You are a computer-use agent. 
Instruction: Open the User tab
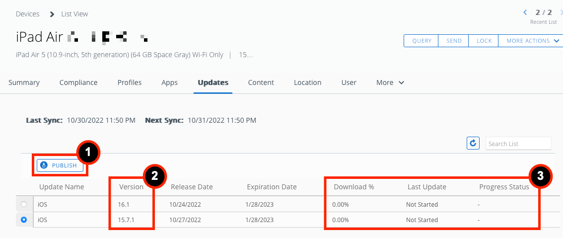pos(349,82)
